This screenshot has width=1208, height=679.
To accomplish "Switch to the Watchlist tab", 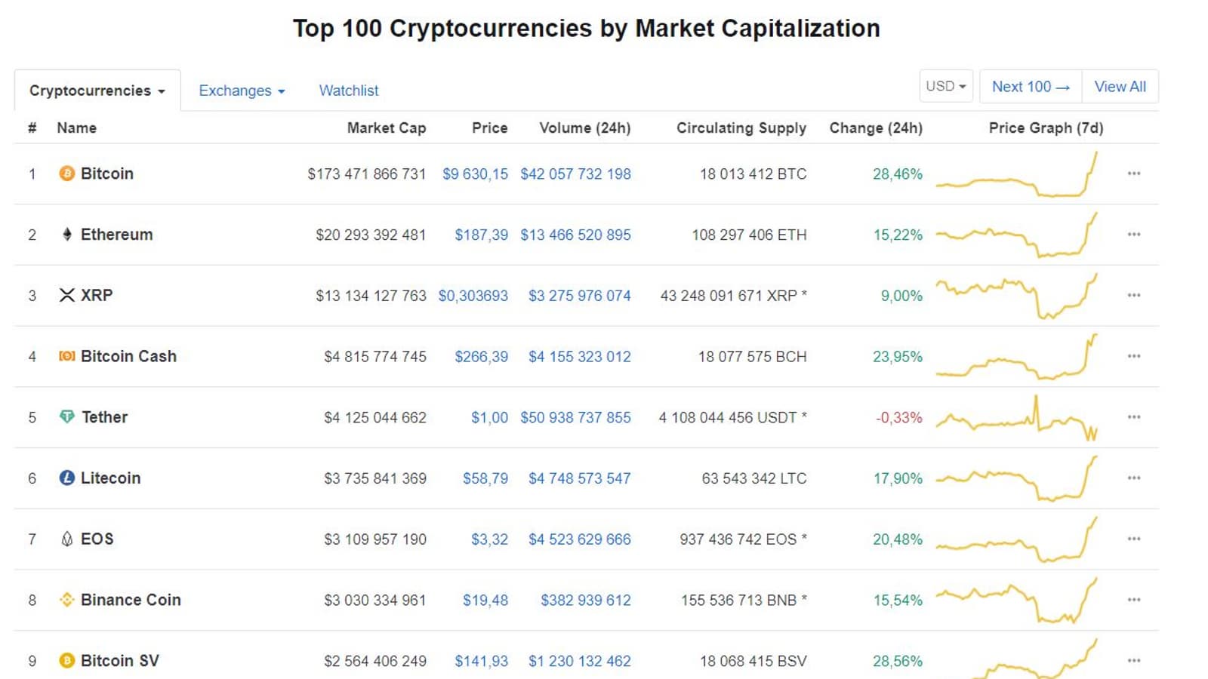I will [349, 91].
